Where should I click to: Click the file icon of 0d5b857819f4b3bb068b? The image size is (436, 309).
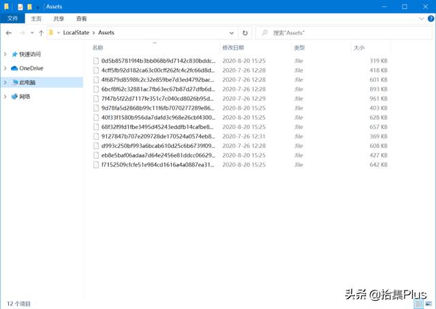click(96, 61)
